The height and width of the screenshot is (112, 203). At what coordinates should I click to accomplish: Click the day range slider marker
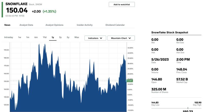pyautogui.click(x=188, y=108)
